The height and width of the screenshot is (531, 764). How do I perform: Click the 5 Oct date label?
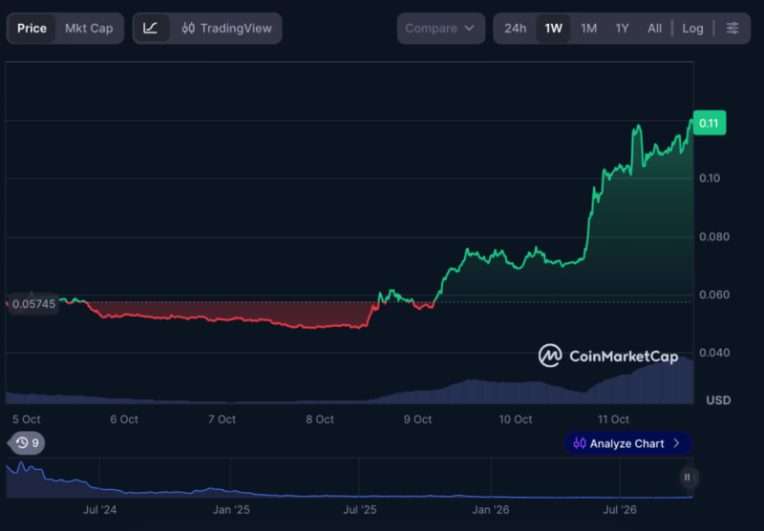tap(27, 419)
